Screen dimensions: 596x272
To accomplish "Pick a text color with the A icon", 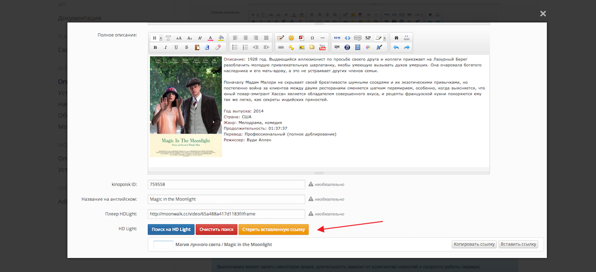I will (x=210, y=38).
